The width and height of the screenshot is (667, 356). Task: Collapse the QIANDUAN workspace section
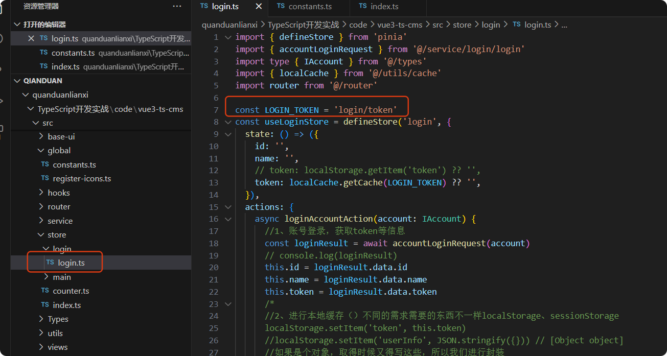[17, 81]
